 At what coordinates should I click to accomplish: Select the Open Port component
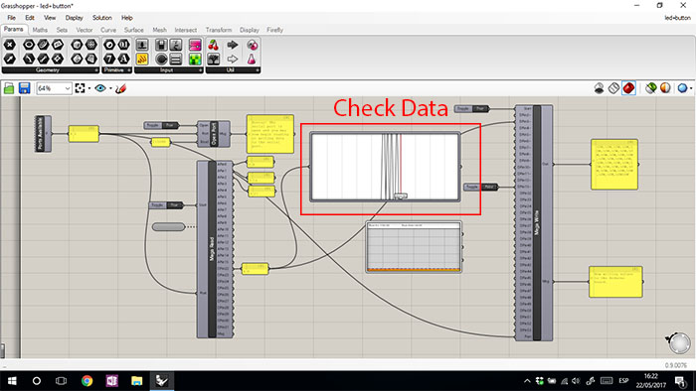pyautogui.click(x=214, y=134)
